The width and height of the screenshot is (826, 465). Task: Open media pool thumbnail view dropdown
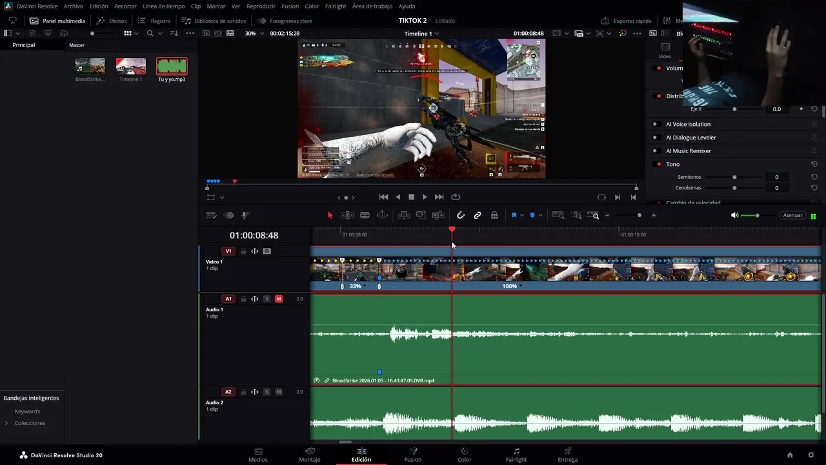coord(137,33)
